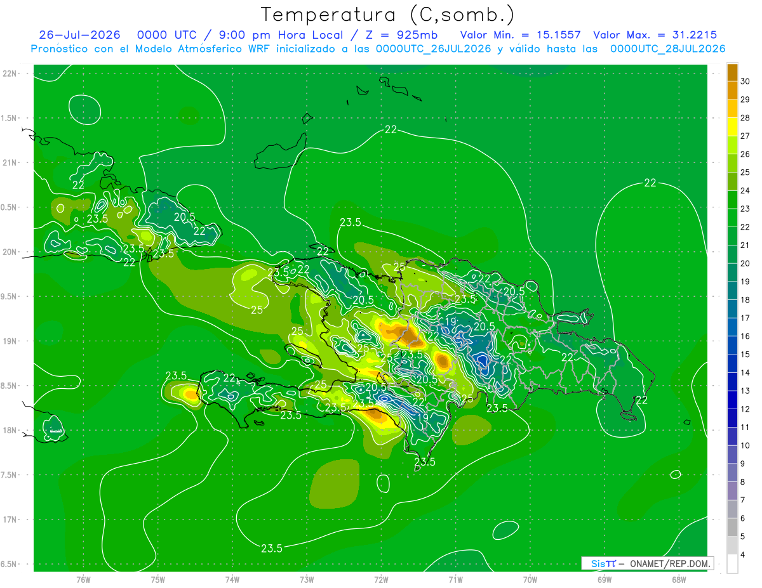The width and height of the screenshot is (762, 588).
Task: Click the title 'Temperatura (C,somb.)'
Action: pos(388,15)
